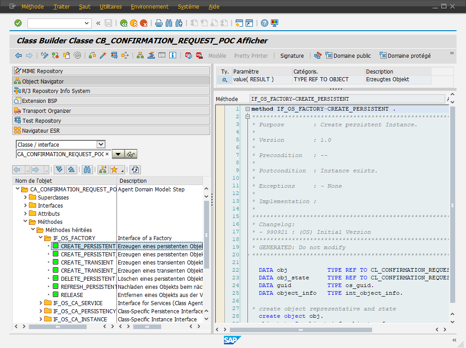This screenshot has width=466, height=348.
Task: Open the Object Navigator panel button
Action: [111, 81]
